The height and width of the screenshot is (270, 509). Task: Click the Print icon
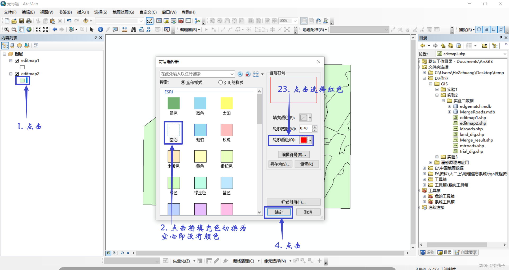(29, 21)
